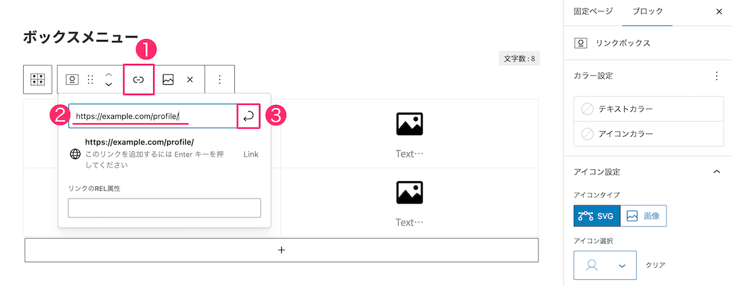
Task: Open the block options three-dot menu
Action: tap(220, 80)
